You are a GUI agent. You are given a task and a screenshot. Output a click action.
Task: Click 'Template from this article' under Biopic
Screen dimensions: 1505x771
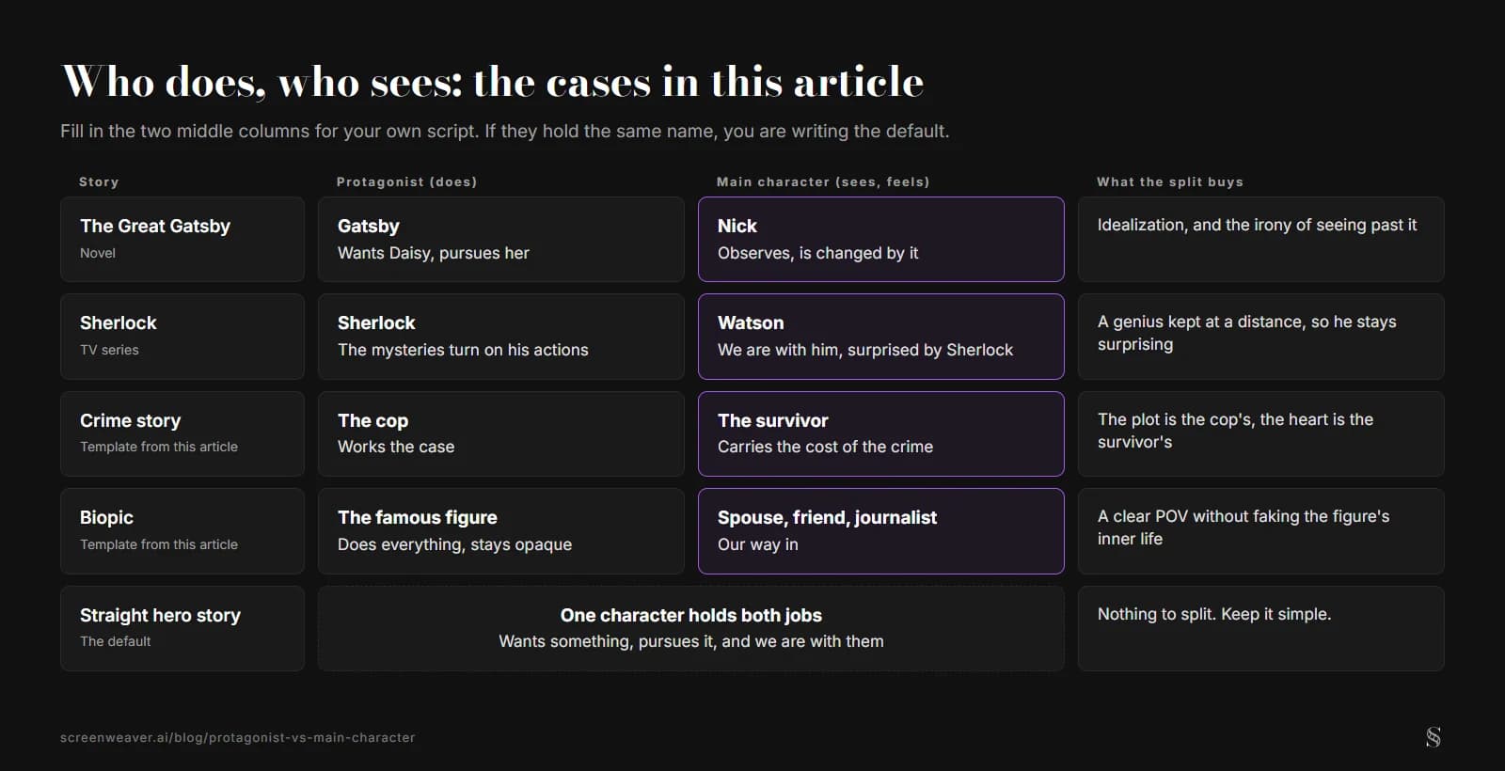click(x=159, y=544)
